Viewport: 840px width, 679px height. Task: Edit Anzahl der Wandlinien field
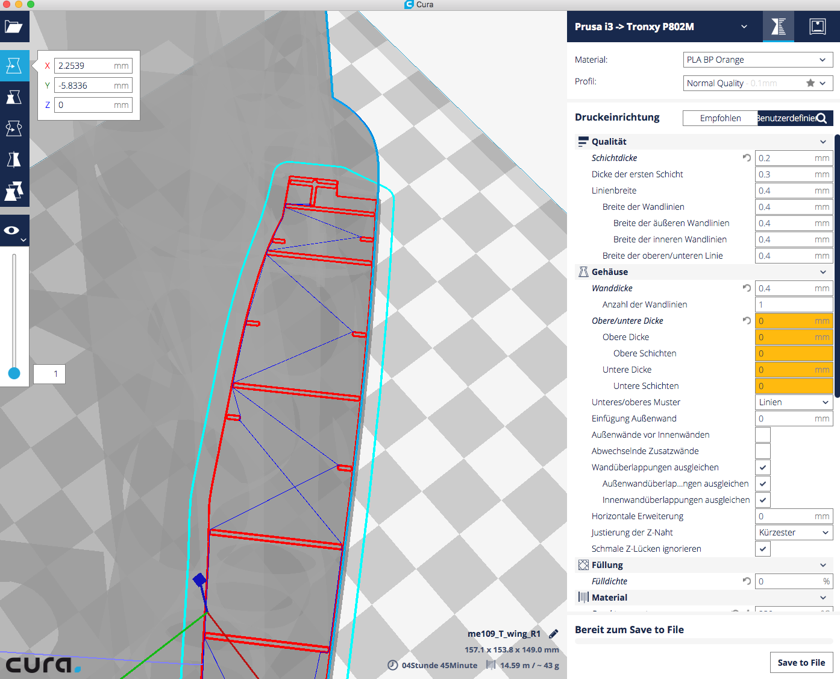tap(794, 305)
